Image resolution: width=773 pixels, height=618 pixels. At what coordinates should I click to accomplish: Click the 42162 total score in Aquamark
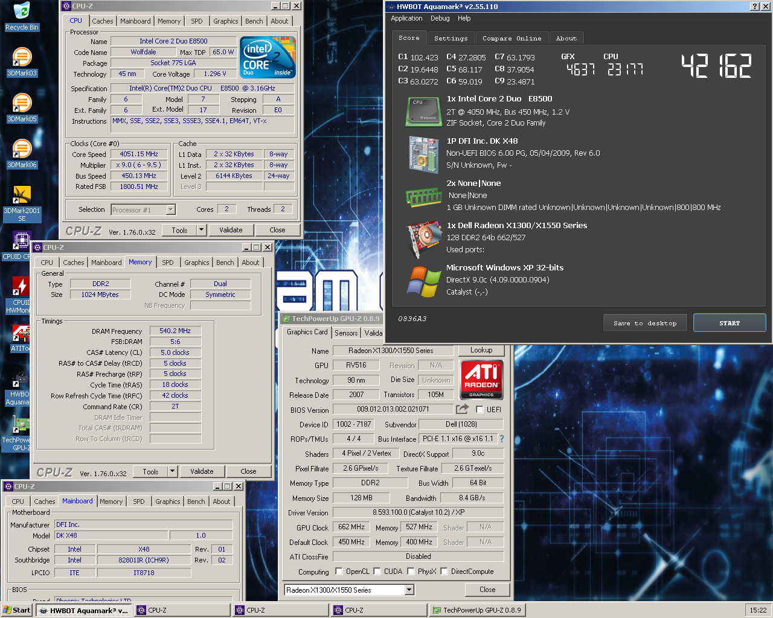pos(716,66)
